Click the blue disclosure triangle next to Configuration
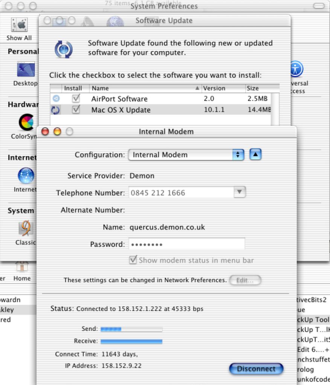The image size is (330, 385). point(255,154)
